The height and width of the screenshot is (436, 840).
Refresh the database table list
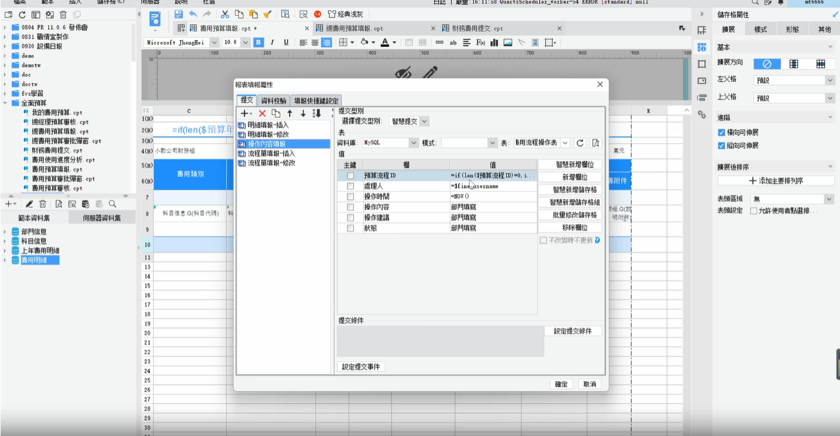[580, 142]
